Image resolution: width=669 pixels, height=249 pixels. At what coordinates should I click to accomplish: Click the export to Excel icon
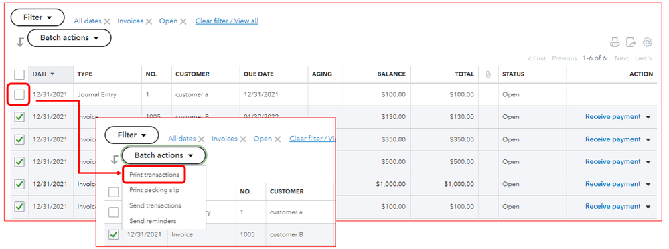(631, 42)
